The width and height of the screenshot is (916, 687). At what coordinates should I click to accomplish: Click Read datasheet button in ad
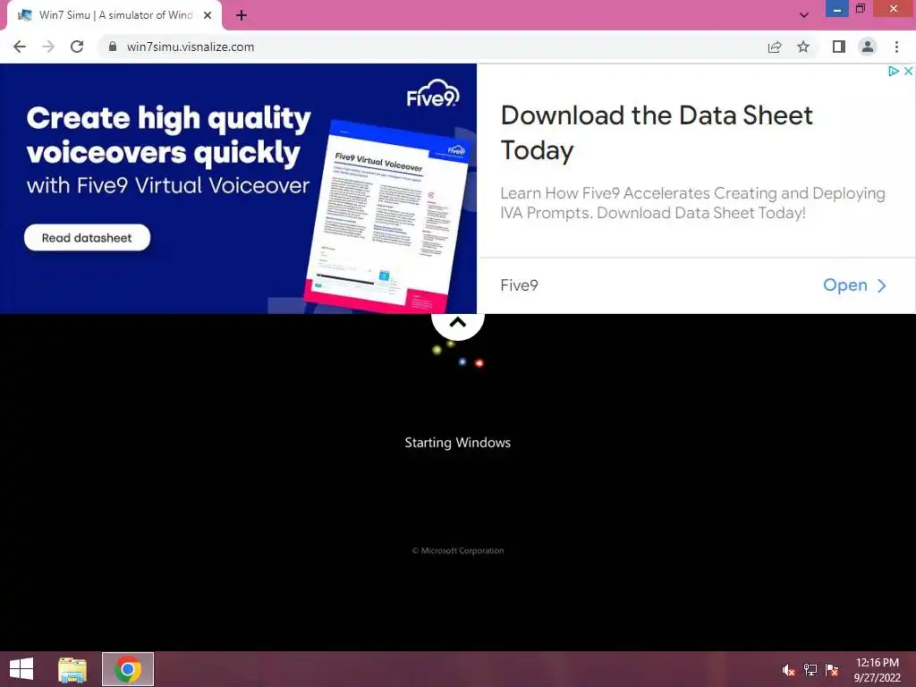point(87,238)
